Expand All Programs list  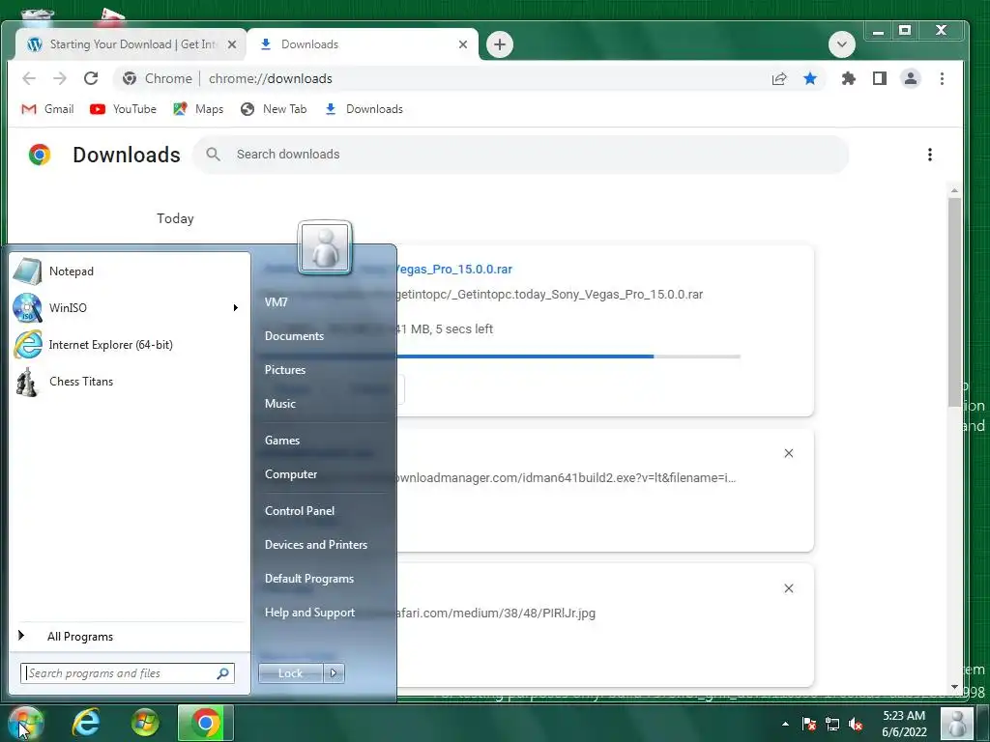click(130, 636)
